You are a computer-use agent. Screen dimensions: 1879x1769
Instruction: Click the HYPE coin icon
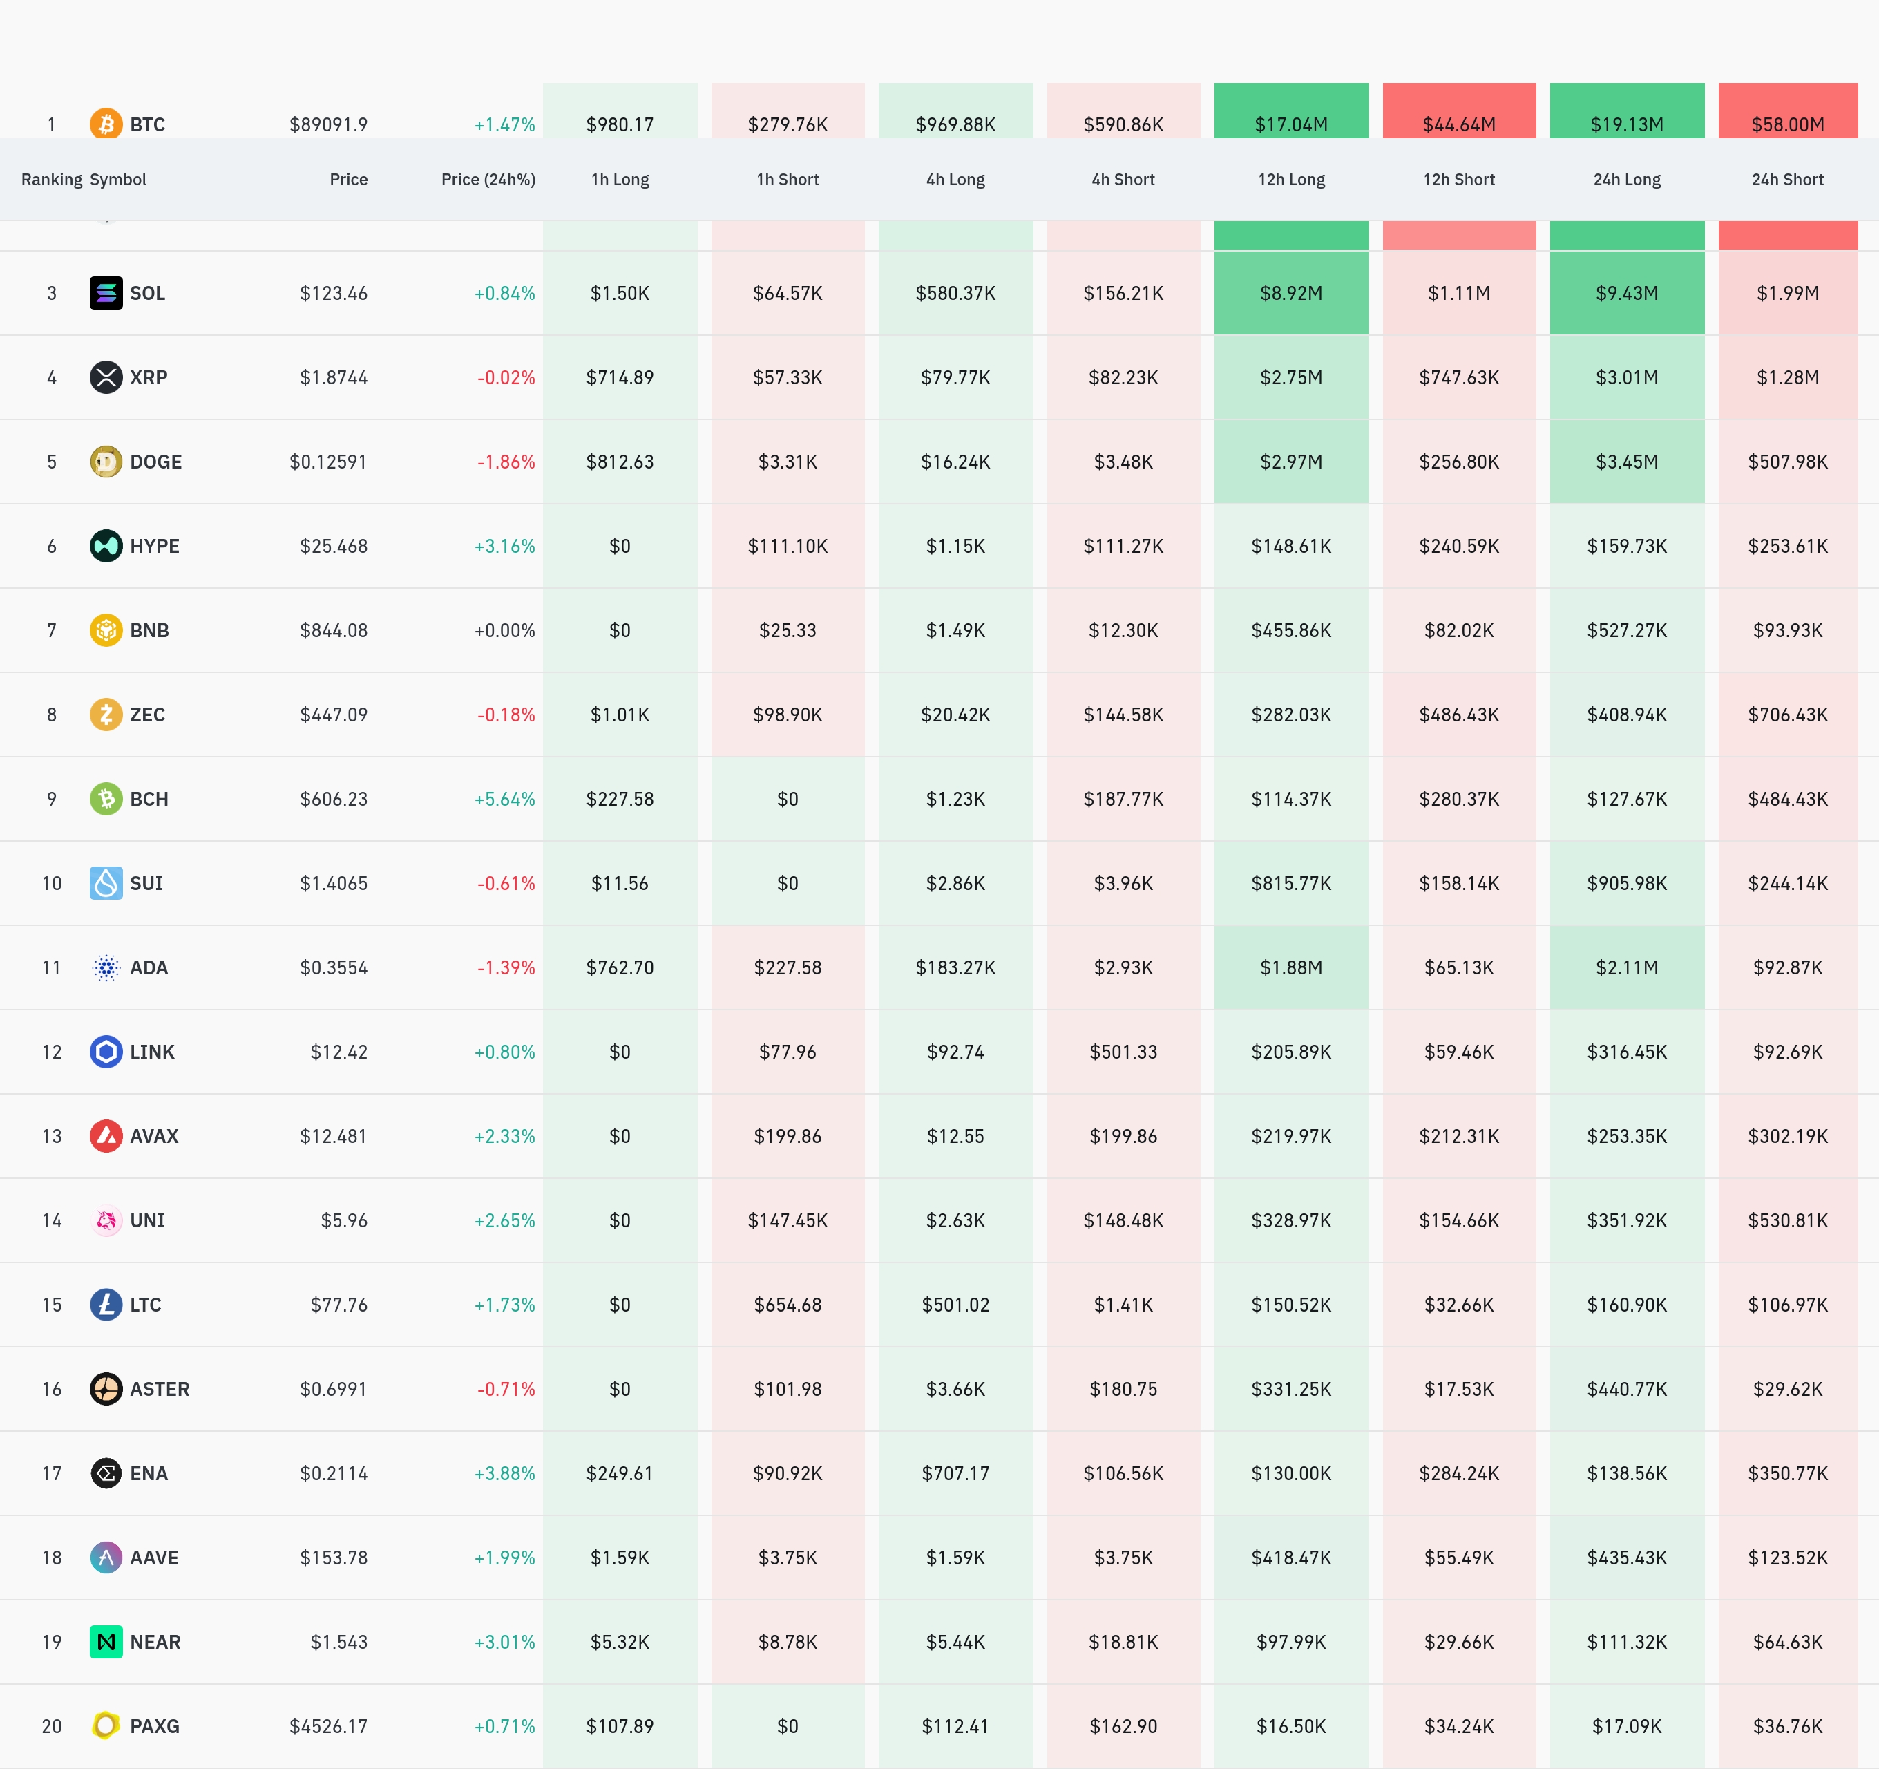(x=106, y=545)
